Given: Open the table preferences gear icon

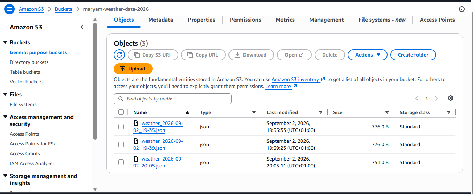Looking at the screenshot, I should (x=451, y=98).
